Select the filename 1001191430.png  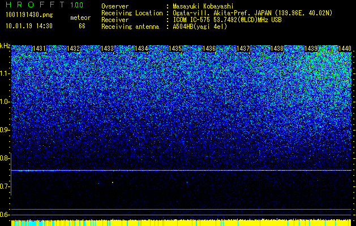29,15
